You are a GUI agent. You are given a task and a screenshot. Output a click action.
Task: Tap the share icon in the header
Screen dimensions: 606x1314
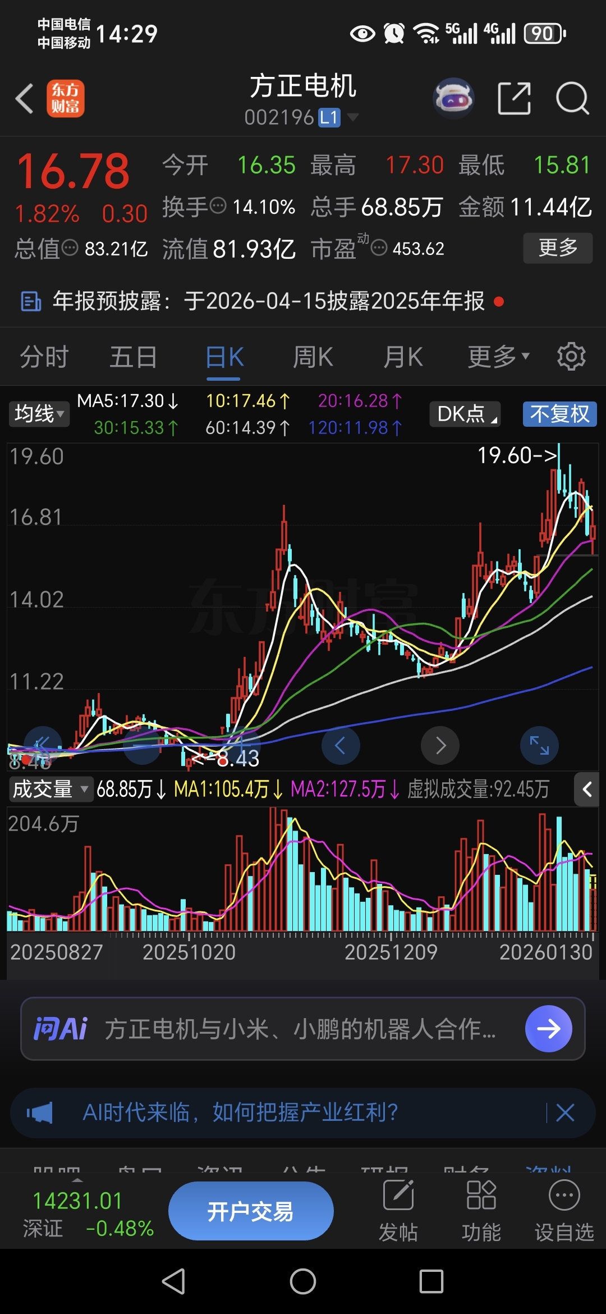coord(514,98)
